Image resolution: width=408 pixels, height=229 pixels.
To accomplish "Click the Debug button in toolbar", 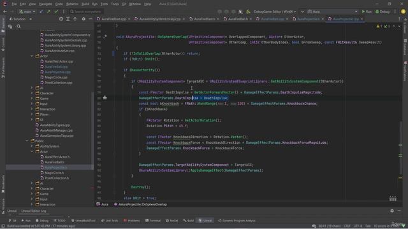I will pyautogui.click(x=382, y=11).
